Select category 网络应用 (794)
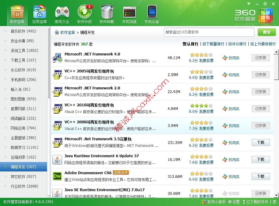Viewport: 279px width, 206px height. coord(23,128)
